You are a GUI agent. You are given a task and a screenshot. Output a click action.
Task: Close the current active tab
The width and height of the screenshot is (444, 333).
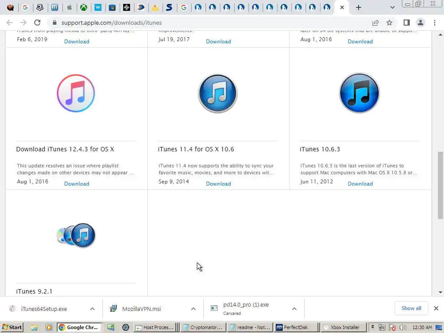click(x=342, y=7)
